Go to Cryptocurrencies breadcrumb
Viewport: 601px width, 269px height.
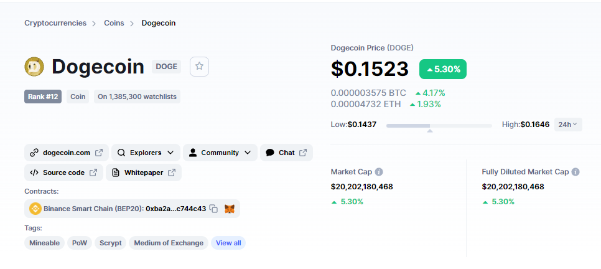pyautogui.click(x=55, y=23)
